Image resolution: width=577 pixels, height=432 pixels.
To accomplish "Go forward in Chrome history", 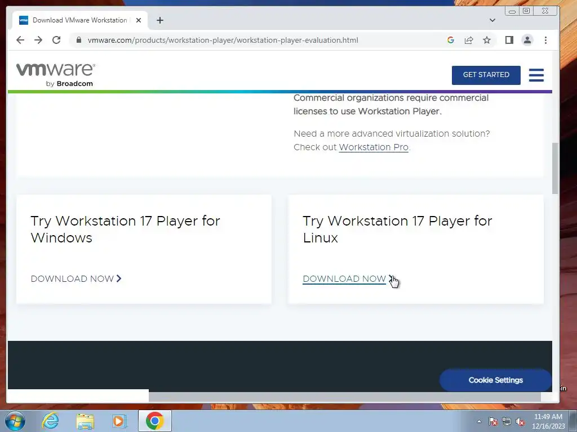I will (38, 40).
